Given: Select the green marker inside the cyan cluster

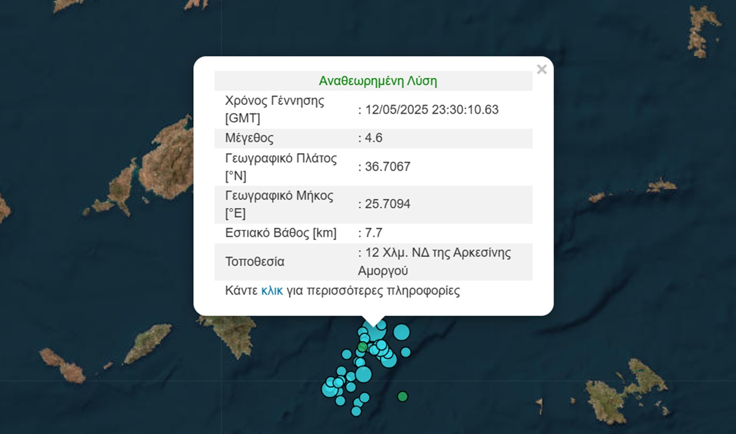Looking at the screenshot, I should coord(362,347).
